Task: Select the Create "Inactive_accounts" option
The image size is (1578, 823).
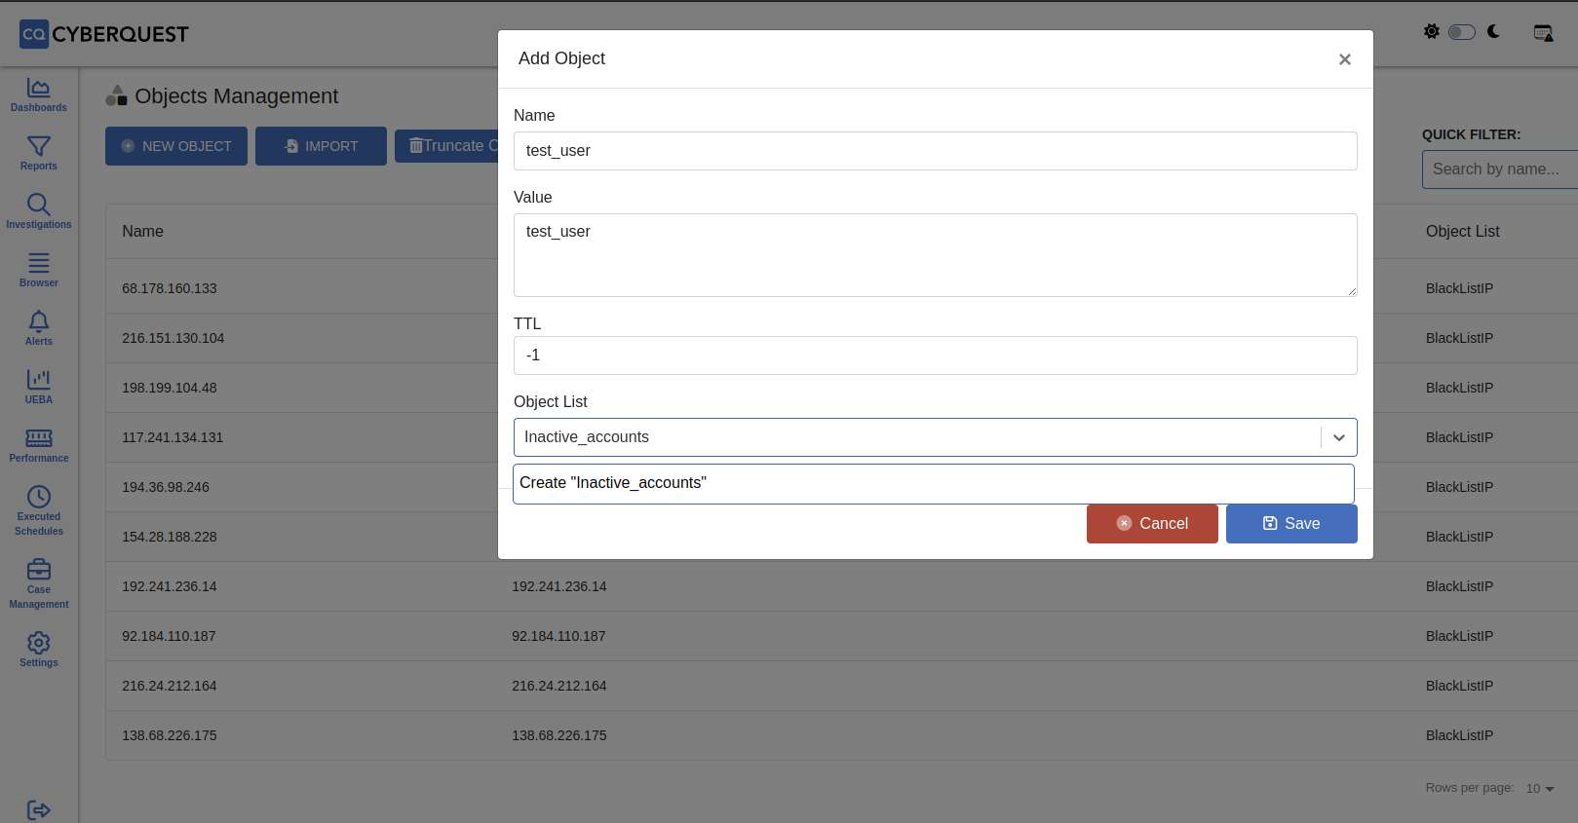Action: [934, 483]
